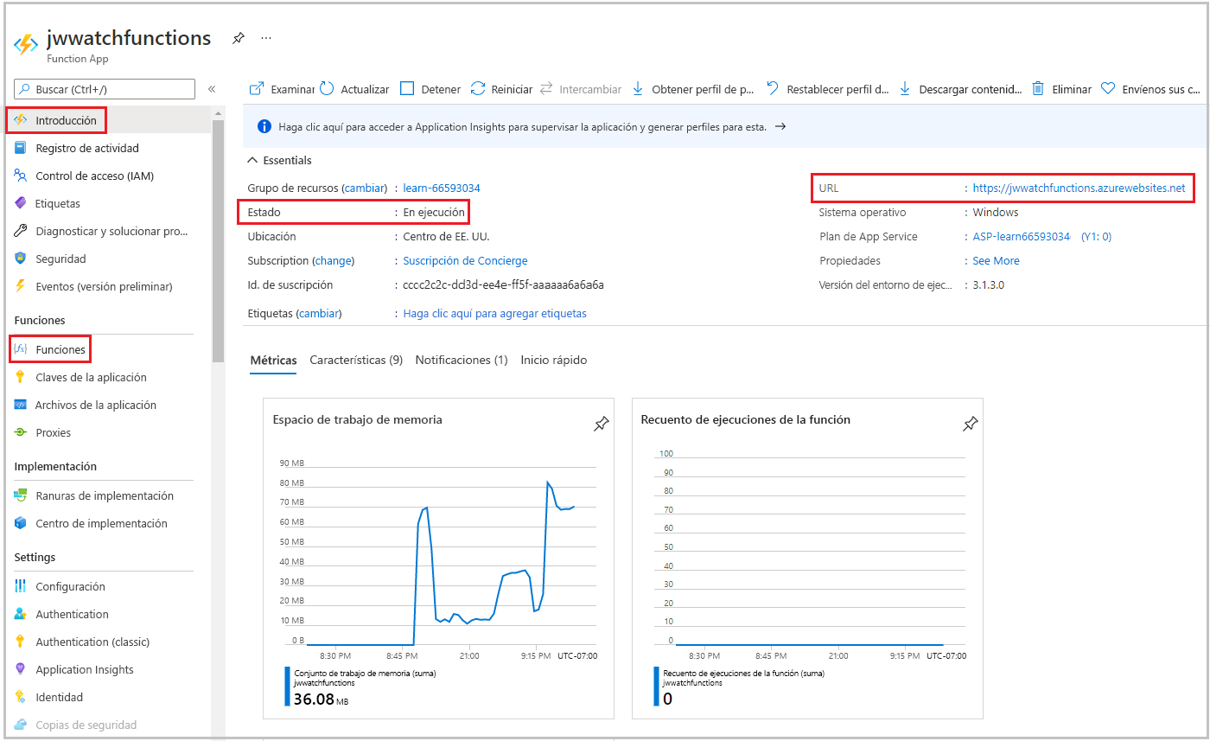Click the Intercambiar swap icon
The width and height of the screenshot is (1210, 741).
tap(546, 89)
